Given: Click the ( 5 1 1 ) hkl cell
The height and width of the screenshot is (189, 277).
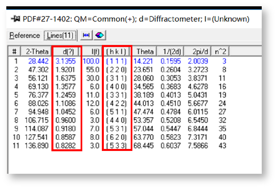Looking at the screenshot, I should (x=116, y=112).
